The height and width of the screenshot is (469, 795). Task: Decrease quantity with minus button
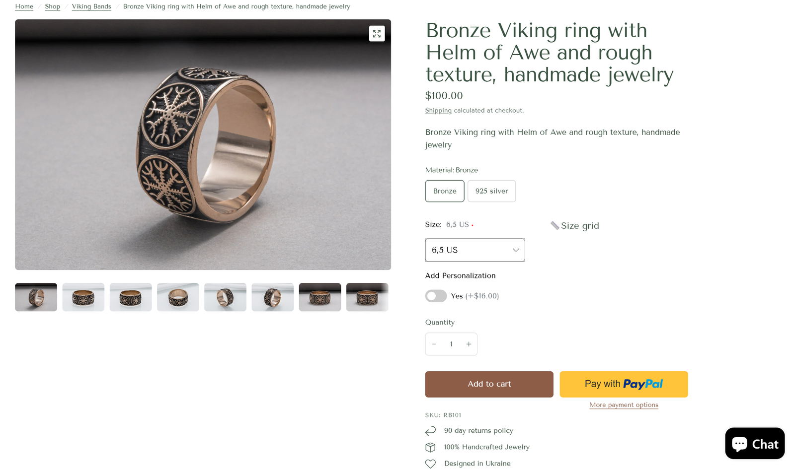click(x=434, y=344)
